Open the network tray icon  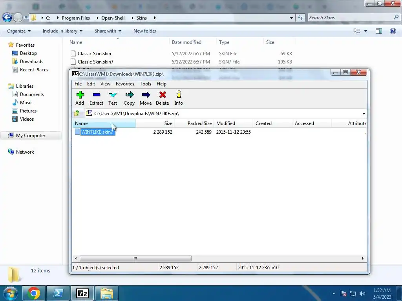click(353, 294)
